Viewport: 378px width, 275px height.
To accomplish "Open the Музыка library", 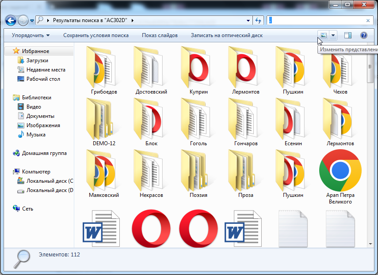I will (36, 135).
